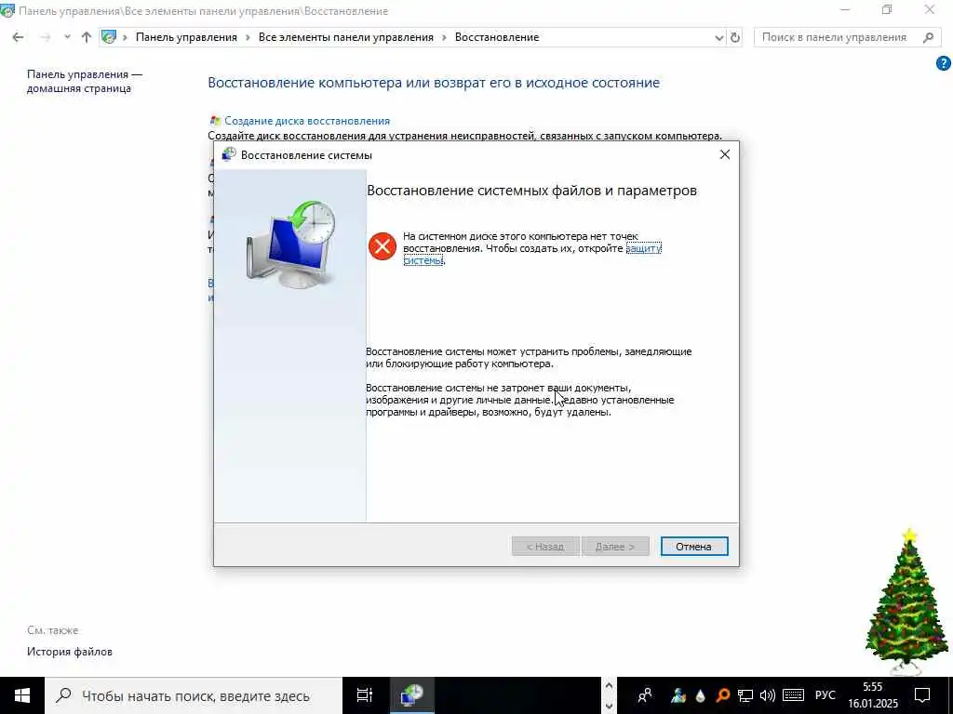Click taskbar toolbar up arrow

[609, 687]
